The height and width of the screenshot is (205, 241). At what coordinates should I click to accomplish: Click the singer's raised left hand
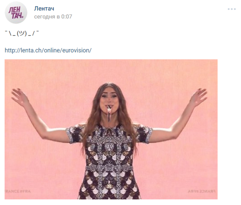[x=198, y=96]
